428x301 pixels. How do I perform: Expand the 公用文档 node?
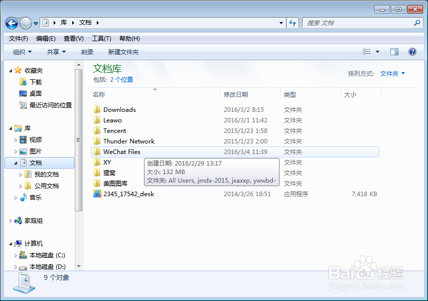(21, 186)
